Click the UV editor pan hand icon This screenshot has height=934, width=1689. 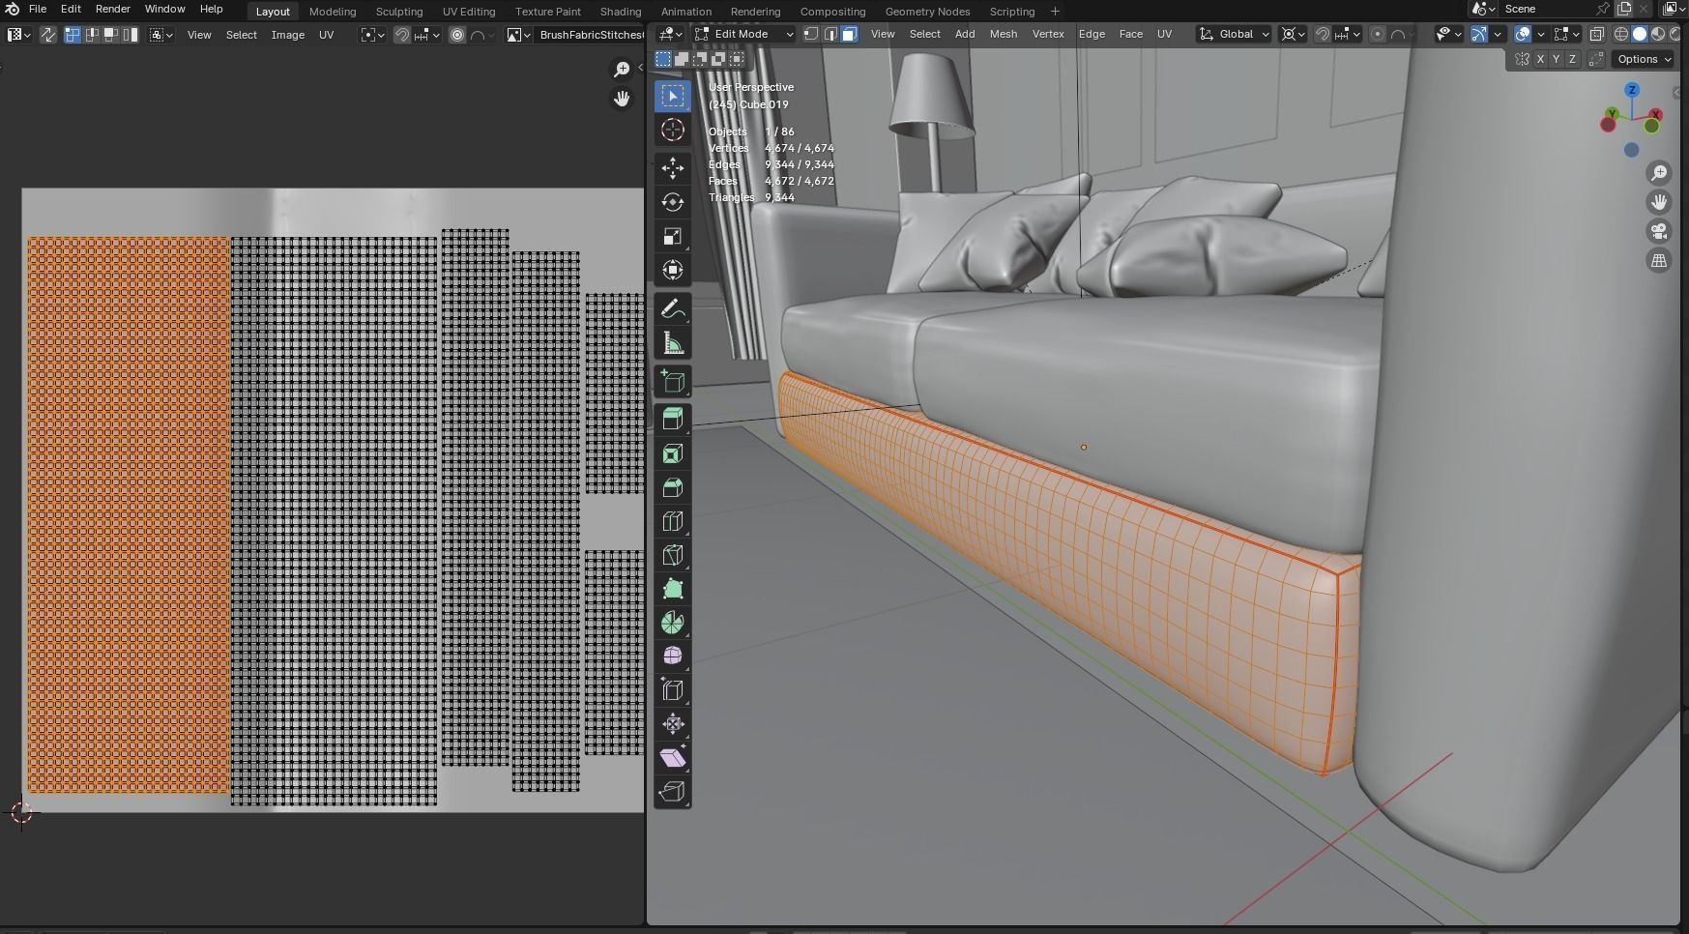tap(622, 99)
